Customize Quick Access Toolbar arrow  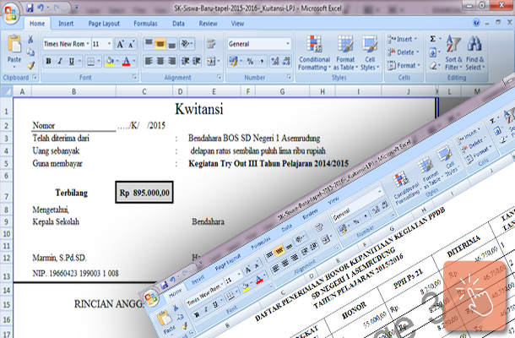pos(76,8)
